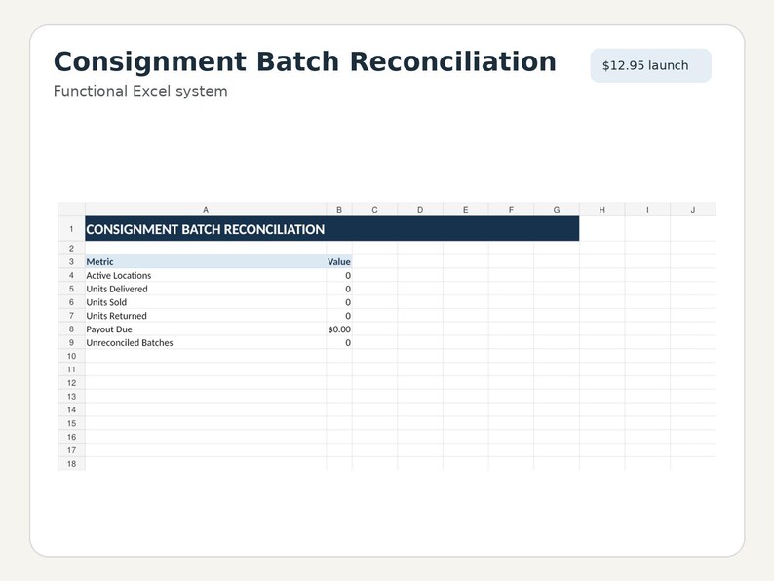Select row 9 header
This screenshot has width=774, height=581.
[x=71, y=342]
